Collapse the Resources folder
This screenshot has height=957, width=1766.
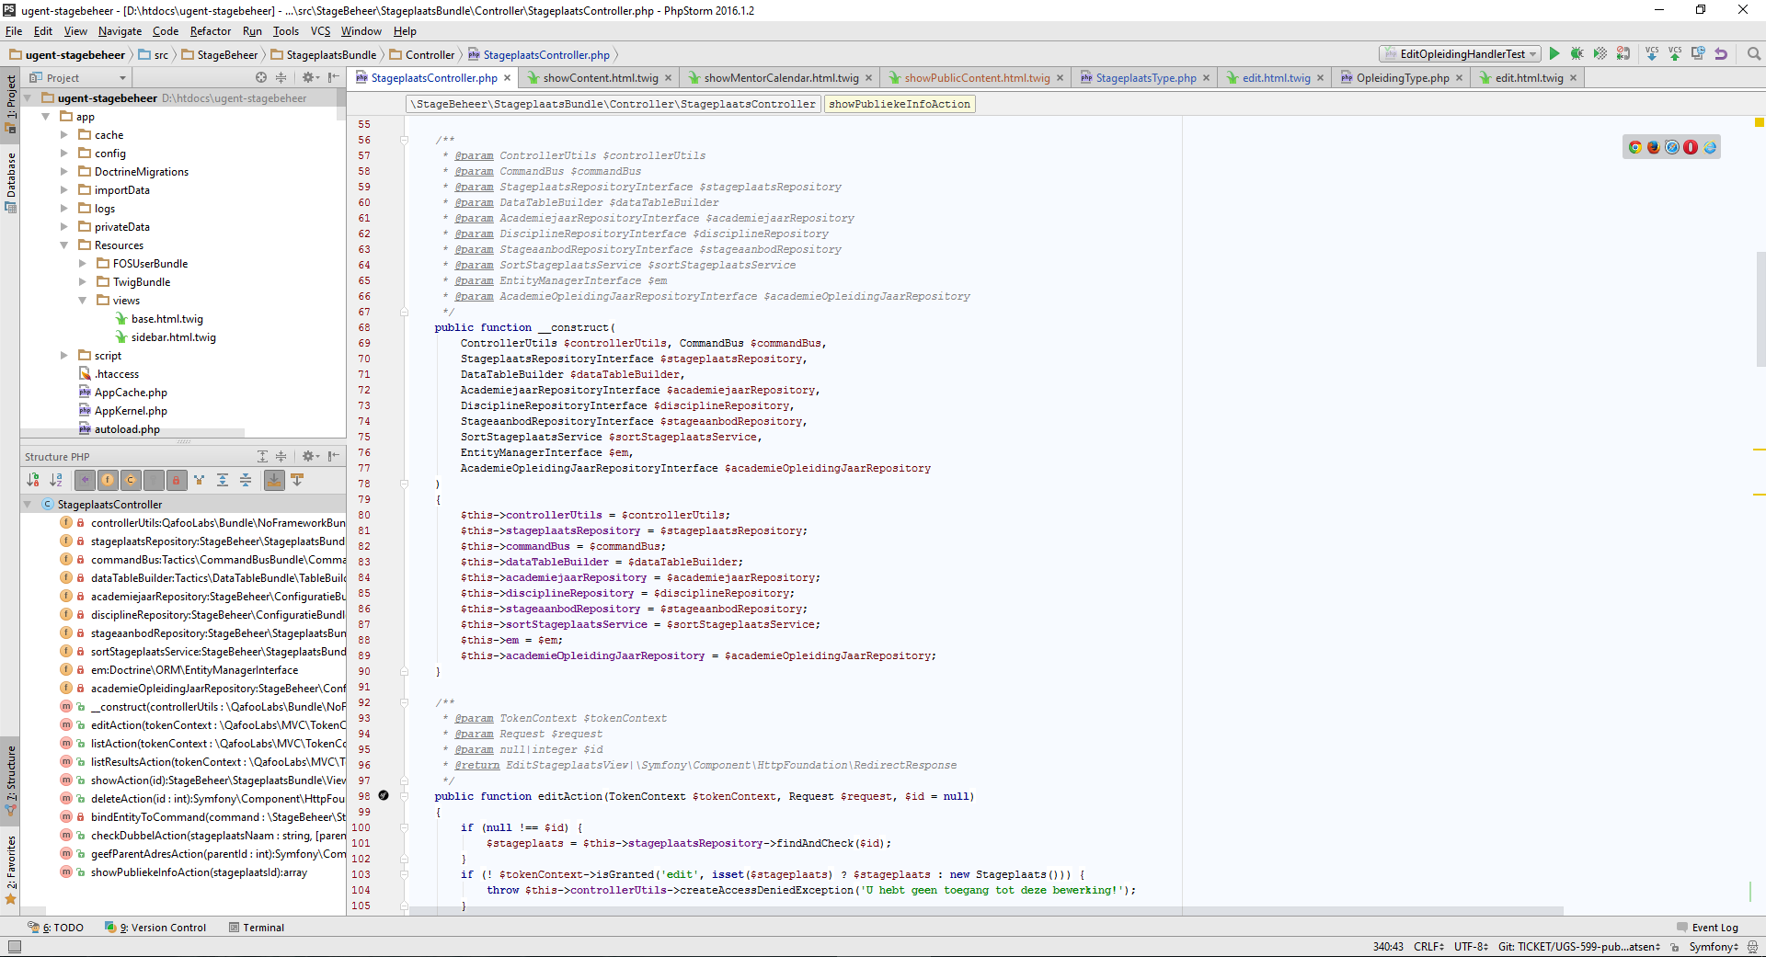coord(64,245)
